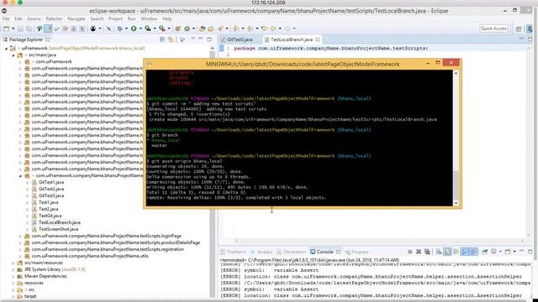Toggle Scroll Lock in Console toolbar
This screenshot has width=538, height=302.
(447, 252)
